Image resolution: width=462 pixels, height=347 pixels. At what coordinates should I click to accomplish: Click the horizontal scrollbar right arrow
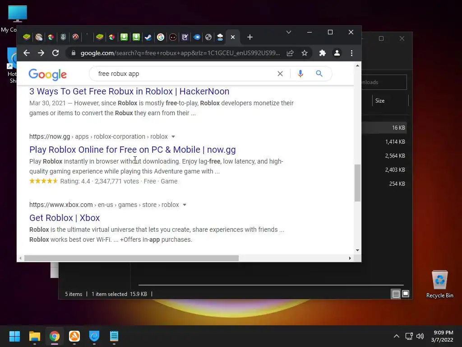point(350,258)
